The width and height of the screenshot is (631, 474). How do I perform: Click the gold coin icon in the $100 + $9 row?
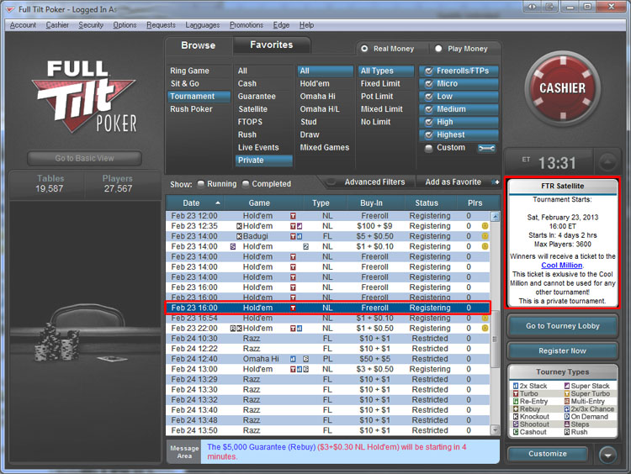point(485,226)
